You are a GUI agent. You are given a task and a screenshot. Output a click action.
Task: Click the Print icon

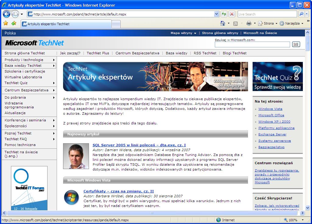(x=249, y=23)
